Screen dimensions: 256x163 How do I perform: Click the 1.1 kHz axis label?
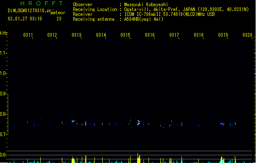pyautogui.click(x=3, y=53)
